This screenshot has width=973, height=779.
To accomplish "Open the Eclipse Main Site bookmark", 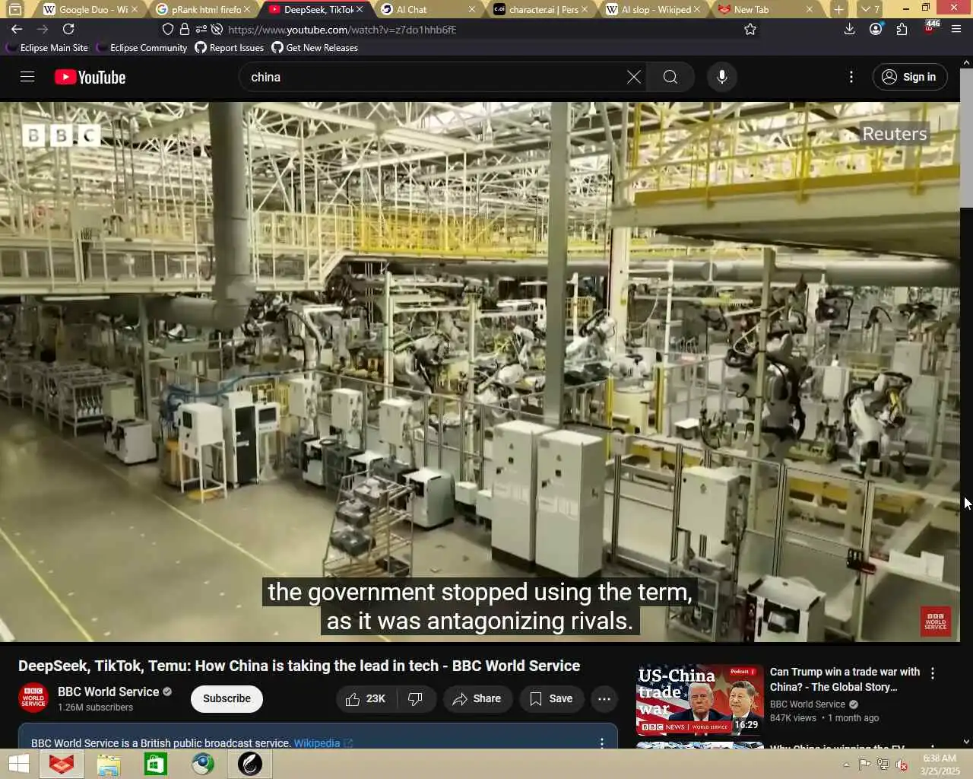I will [x=46, y=47].
